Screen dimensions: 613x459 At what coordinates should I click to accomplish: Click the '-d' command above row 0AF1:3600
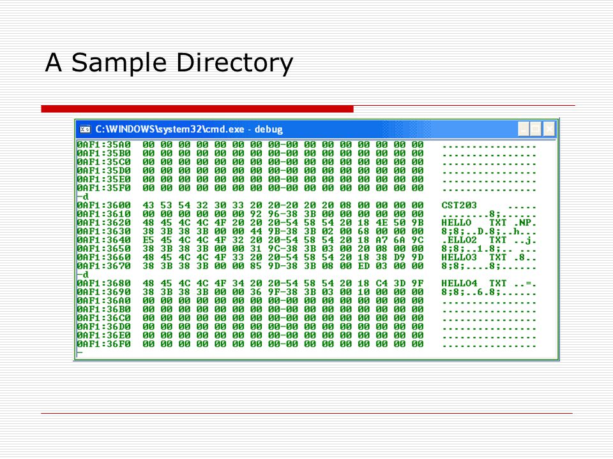click(x=83, y=197)
